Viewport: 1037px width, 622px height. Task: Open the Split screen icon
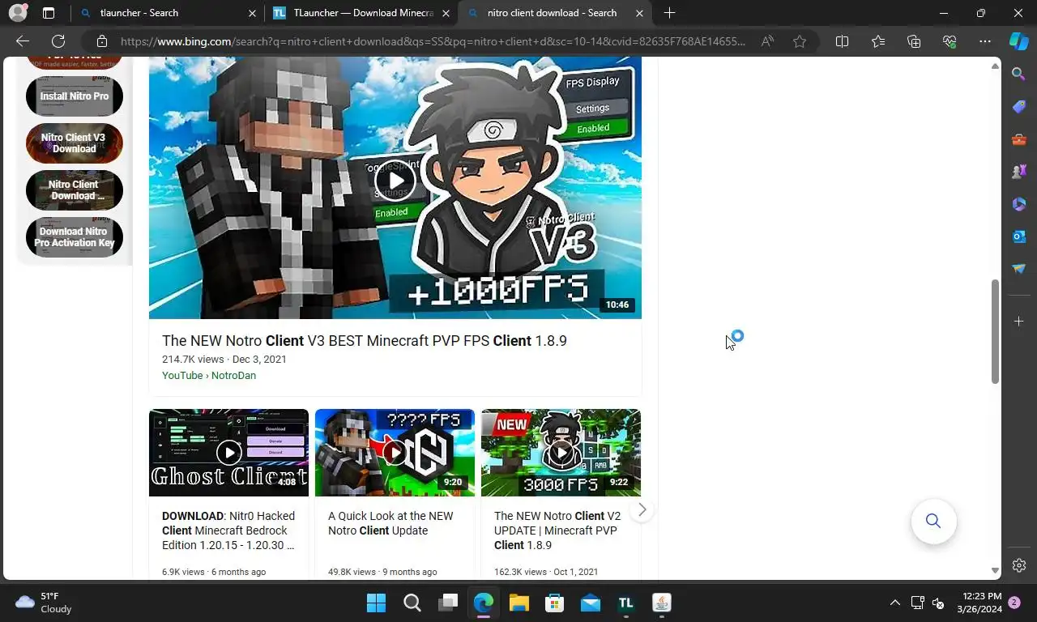coord(842,41)
